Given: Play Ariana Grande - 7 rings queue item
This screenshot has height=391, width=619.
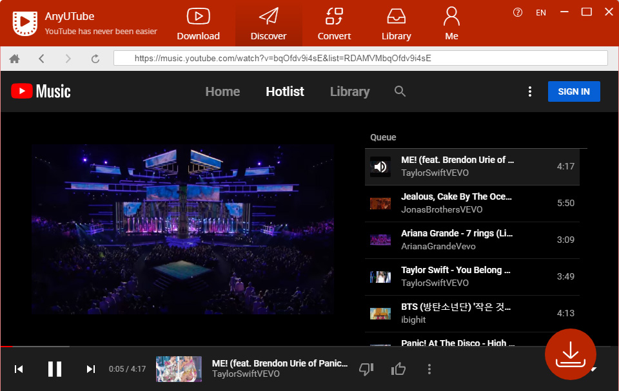Looking at the screenshot, I should pyautogui.click(x=472, y=240).
